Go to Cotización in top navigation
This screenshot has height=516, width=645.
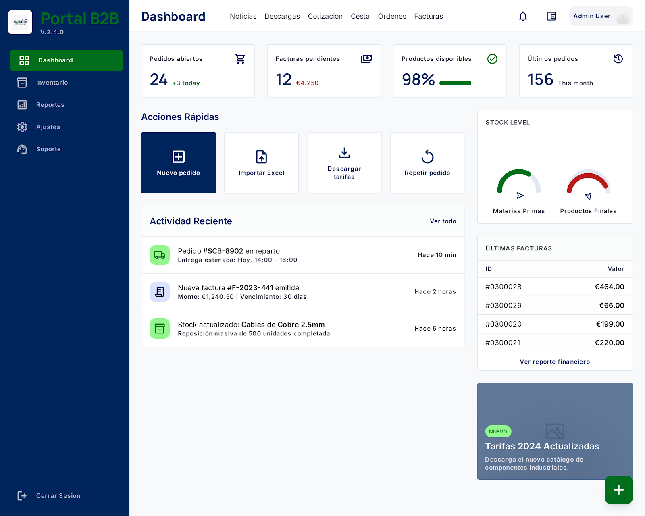pyautogui.click(x=325, y=16)
